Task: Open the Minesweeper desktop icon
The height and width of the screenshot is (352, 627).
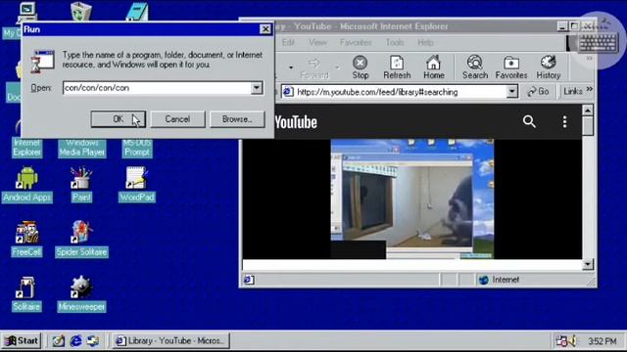Action: point(81,293)
